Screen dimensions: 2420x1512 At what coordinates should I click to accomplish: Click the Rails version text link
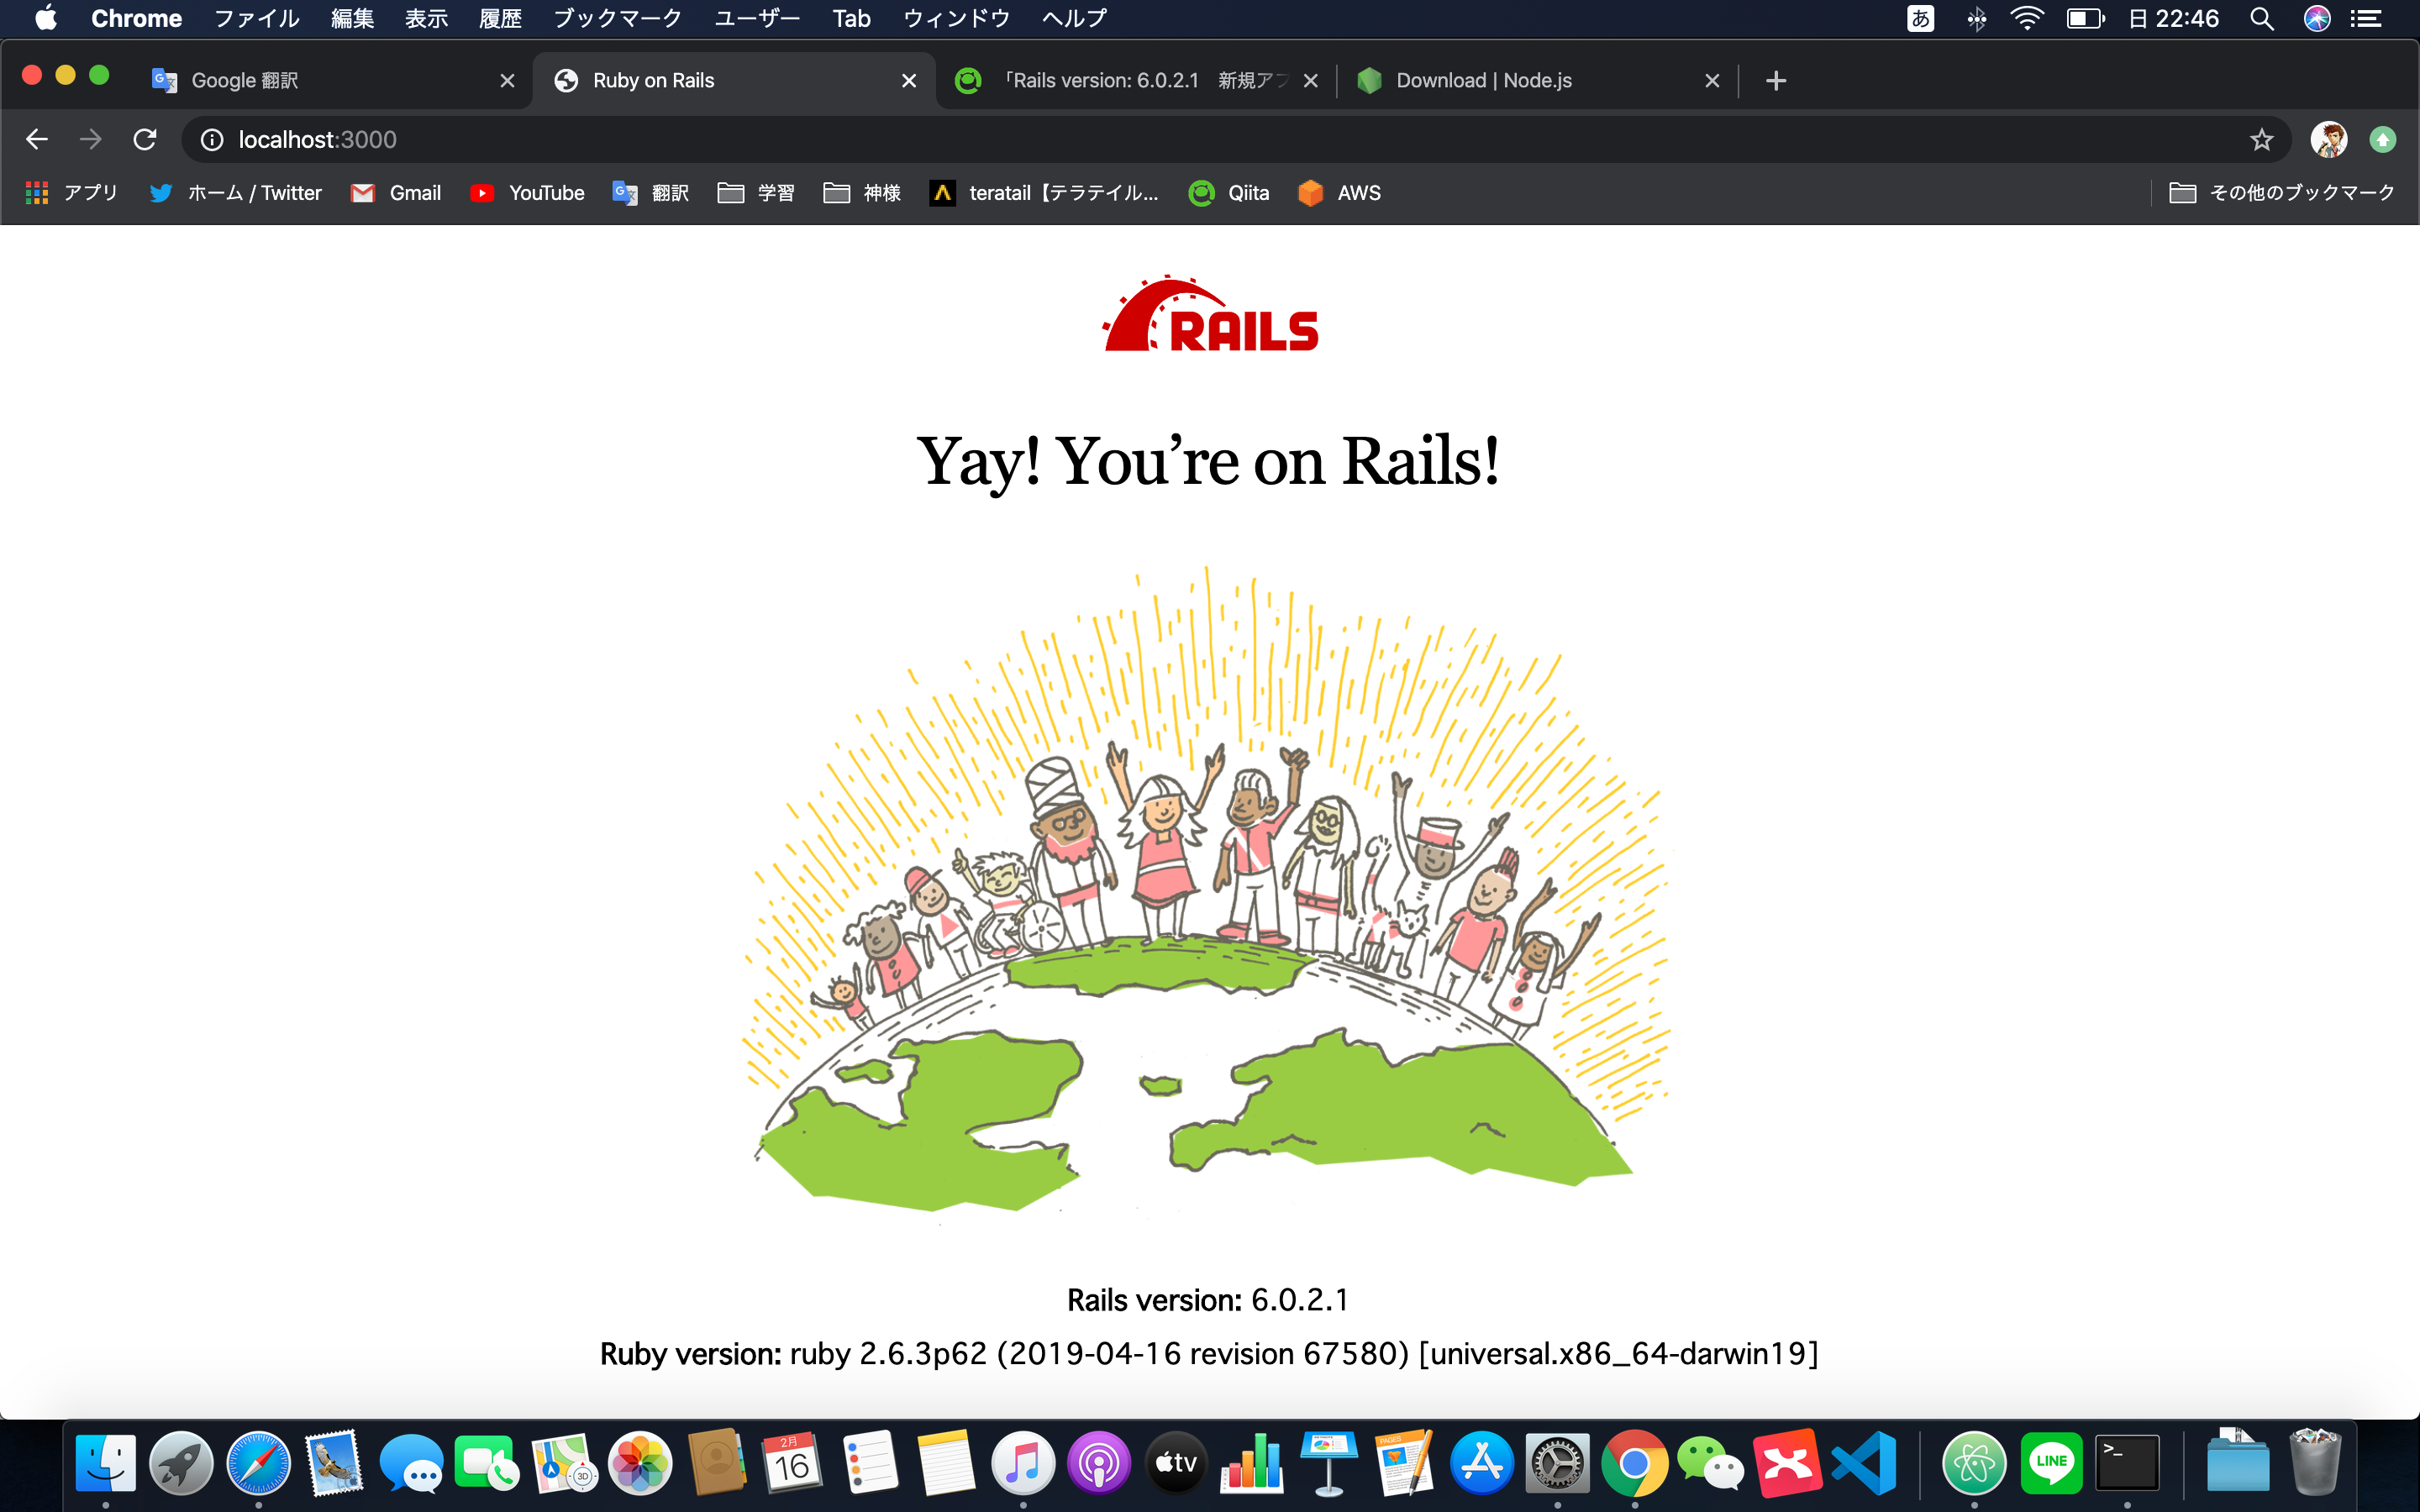(1209, 1298)
